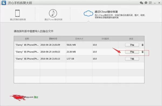Close the recovery app window
The height and width of the screenshot is (106, 162).
pyautogui.click(x=159, y=3)
